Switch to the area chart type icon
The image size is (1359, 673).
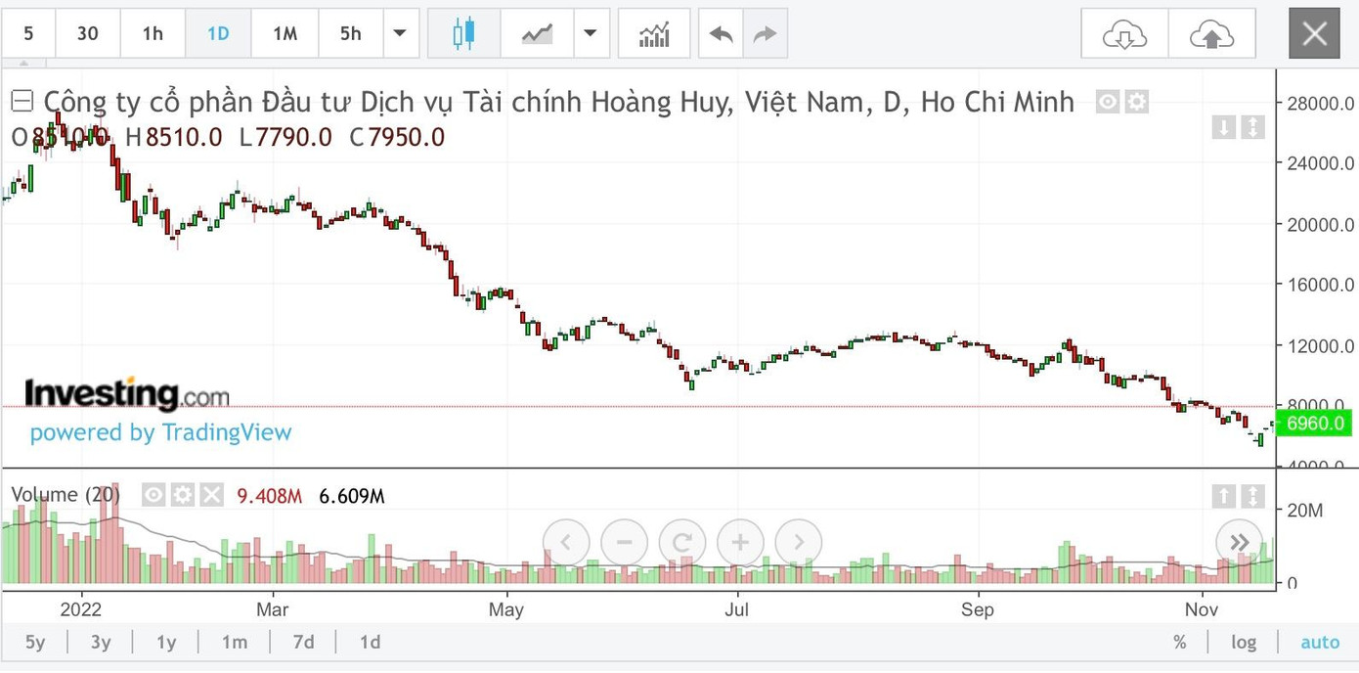point(536,32)
